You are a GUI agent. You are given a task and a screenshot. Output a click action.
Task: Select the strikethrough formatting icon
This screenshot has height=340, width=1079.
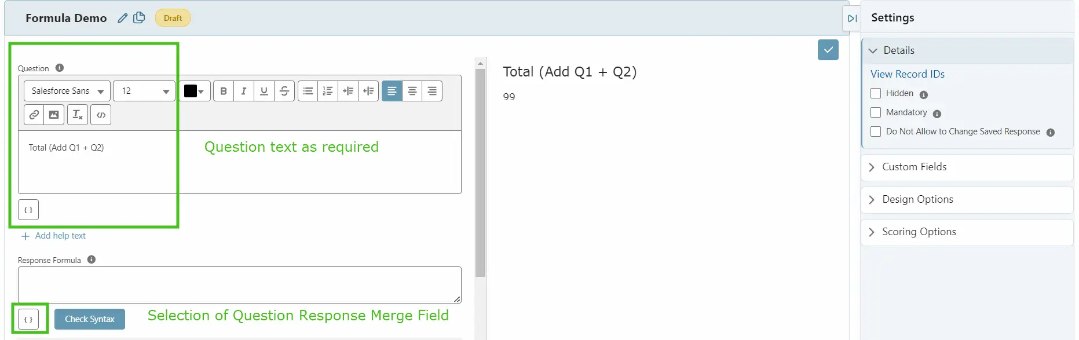pyautogui.click(x=284, y=91)
